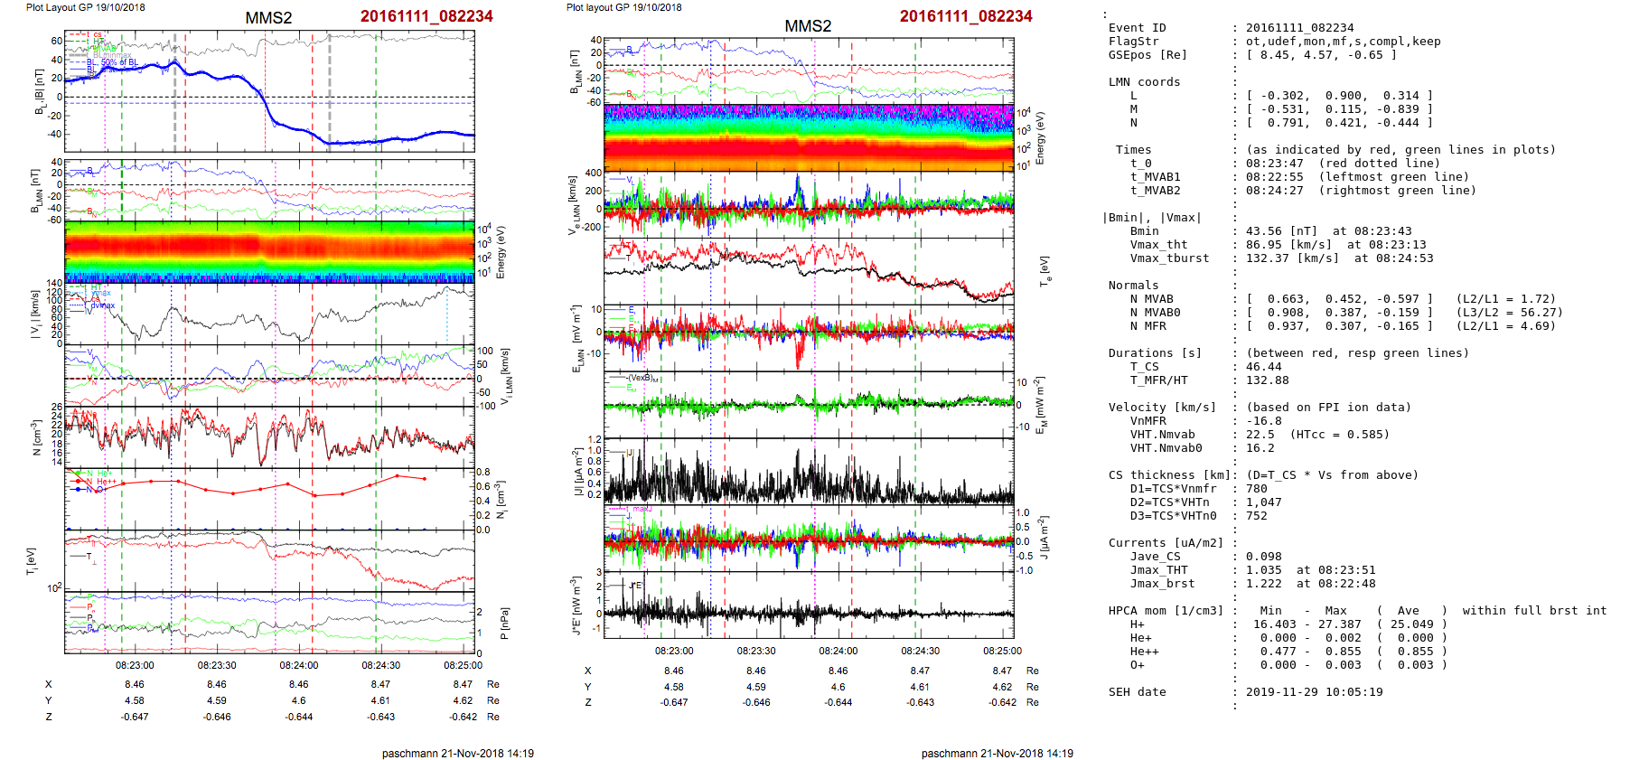Click the 08:25:00 tick under right plot
Screen dimensions: 1630x760
1002,651
